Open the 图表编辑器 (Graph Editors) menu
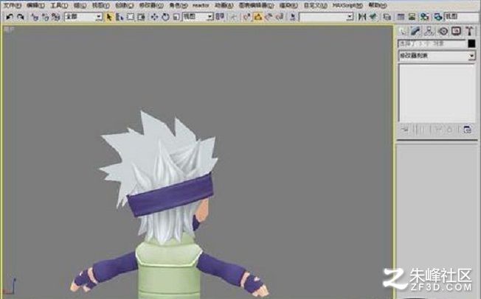 click(x=256, y=5)
